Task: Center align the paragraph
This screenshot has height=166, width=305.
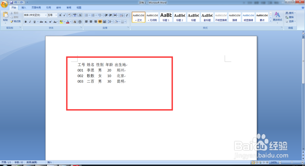Action: 91,22
